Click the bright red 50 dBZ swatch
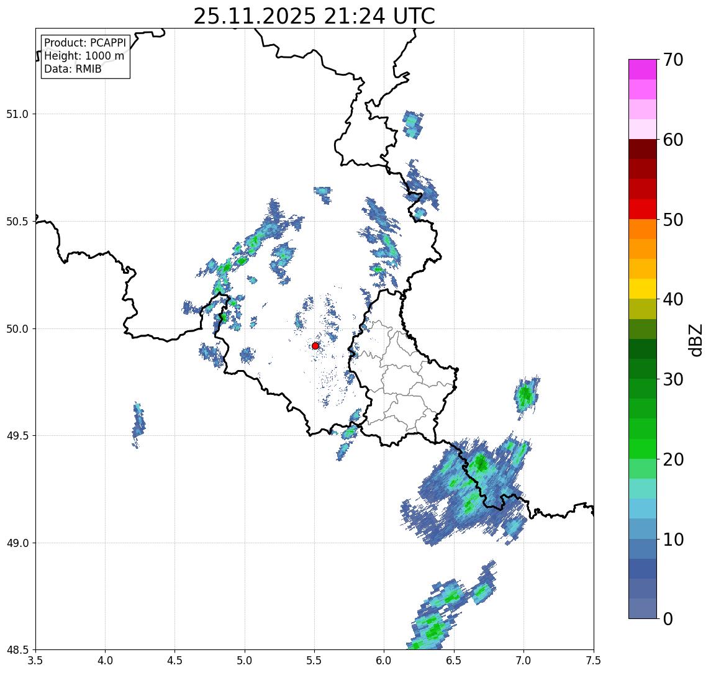This screenshot has height=673, width=711. [643, 209]
